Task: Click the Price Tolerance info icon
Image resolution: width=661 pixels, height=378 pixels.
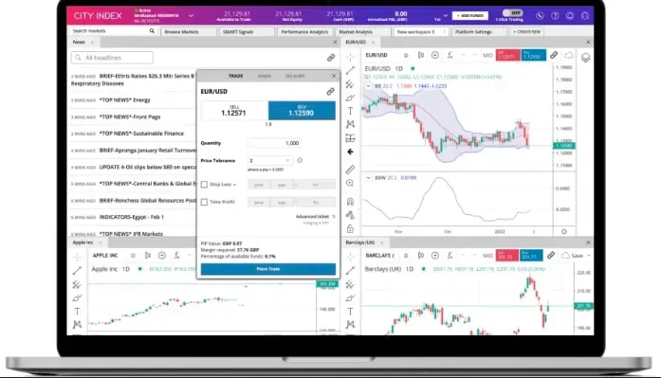Action: coord(300,160)
